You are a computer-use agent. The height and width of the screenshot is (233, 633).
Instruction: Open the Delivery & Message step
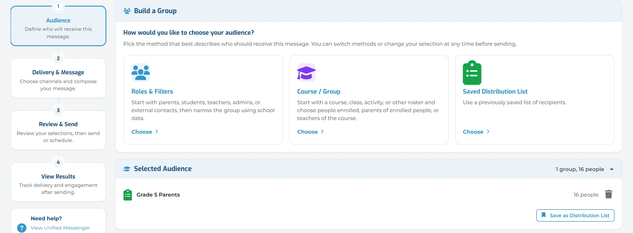pyautogui.click(x=58, y=78)
